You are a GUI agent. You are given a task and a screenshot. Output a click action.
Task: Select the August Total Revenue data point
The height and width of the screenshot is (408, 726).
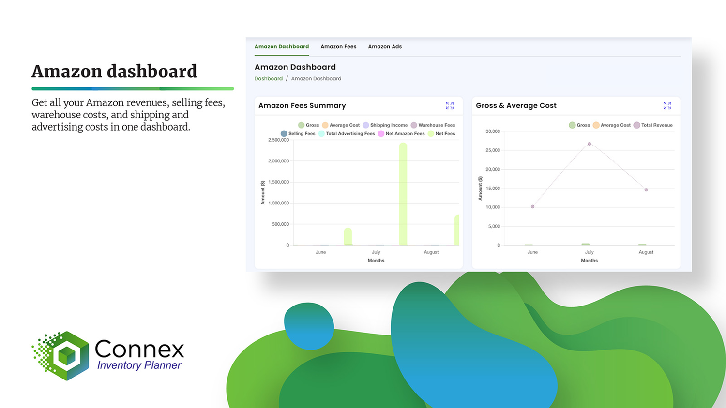[x=646, y=190]
